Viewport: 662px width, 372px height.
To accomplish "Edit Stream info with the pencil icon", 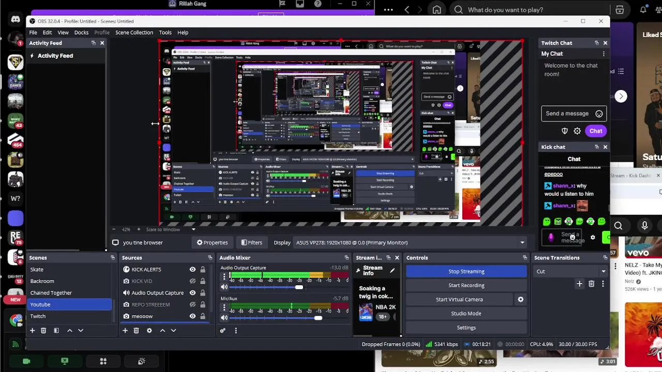I will tap(392, 270).
